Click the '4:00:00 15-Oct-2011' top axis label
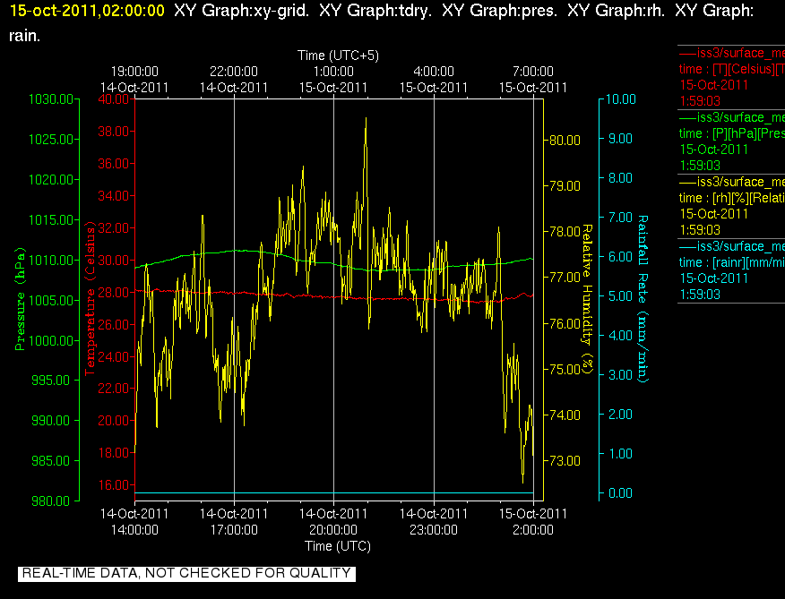785x599 pixels. point(434,80)
